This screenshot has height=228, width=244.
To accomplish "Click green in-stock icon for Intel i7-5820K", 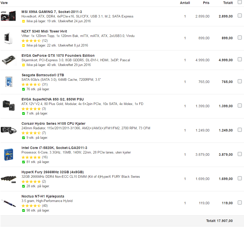I will [x=23, y=162].
